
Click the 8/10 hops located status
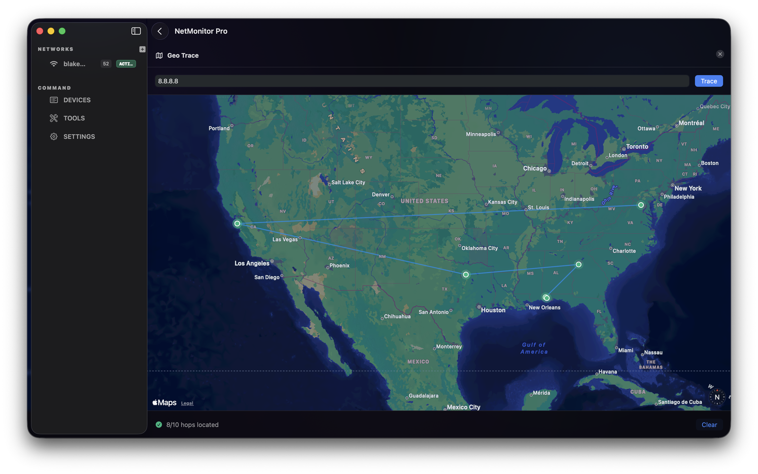192,425
